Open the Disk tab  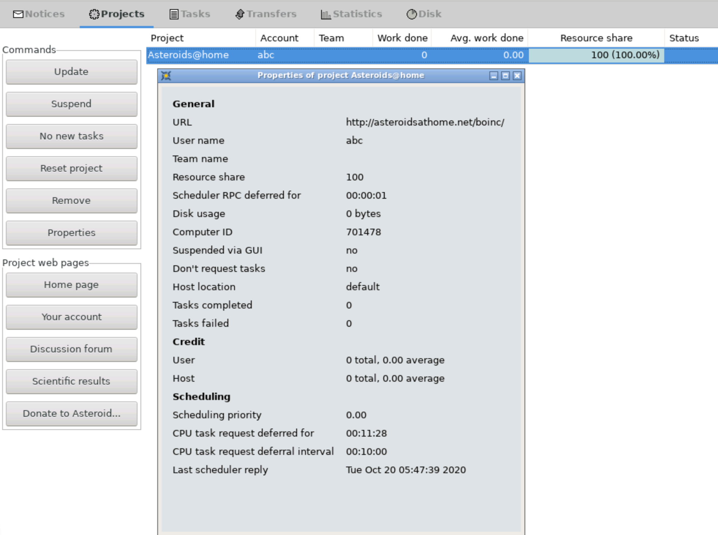click(x=424, y=14)
